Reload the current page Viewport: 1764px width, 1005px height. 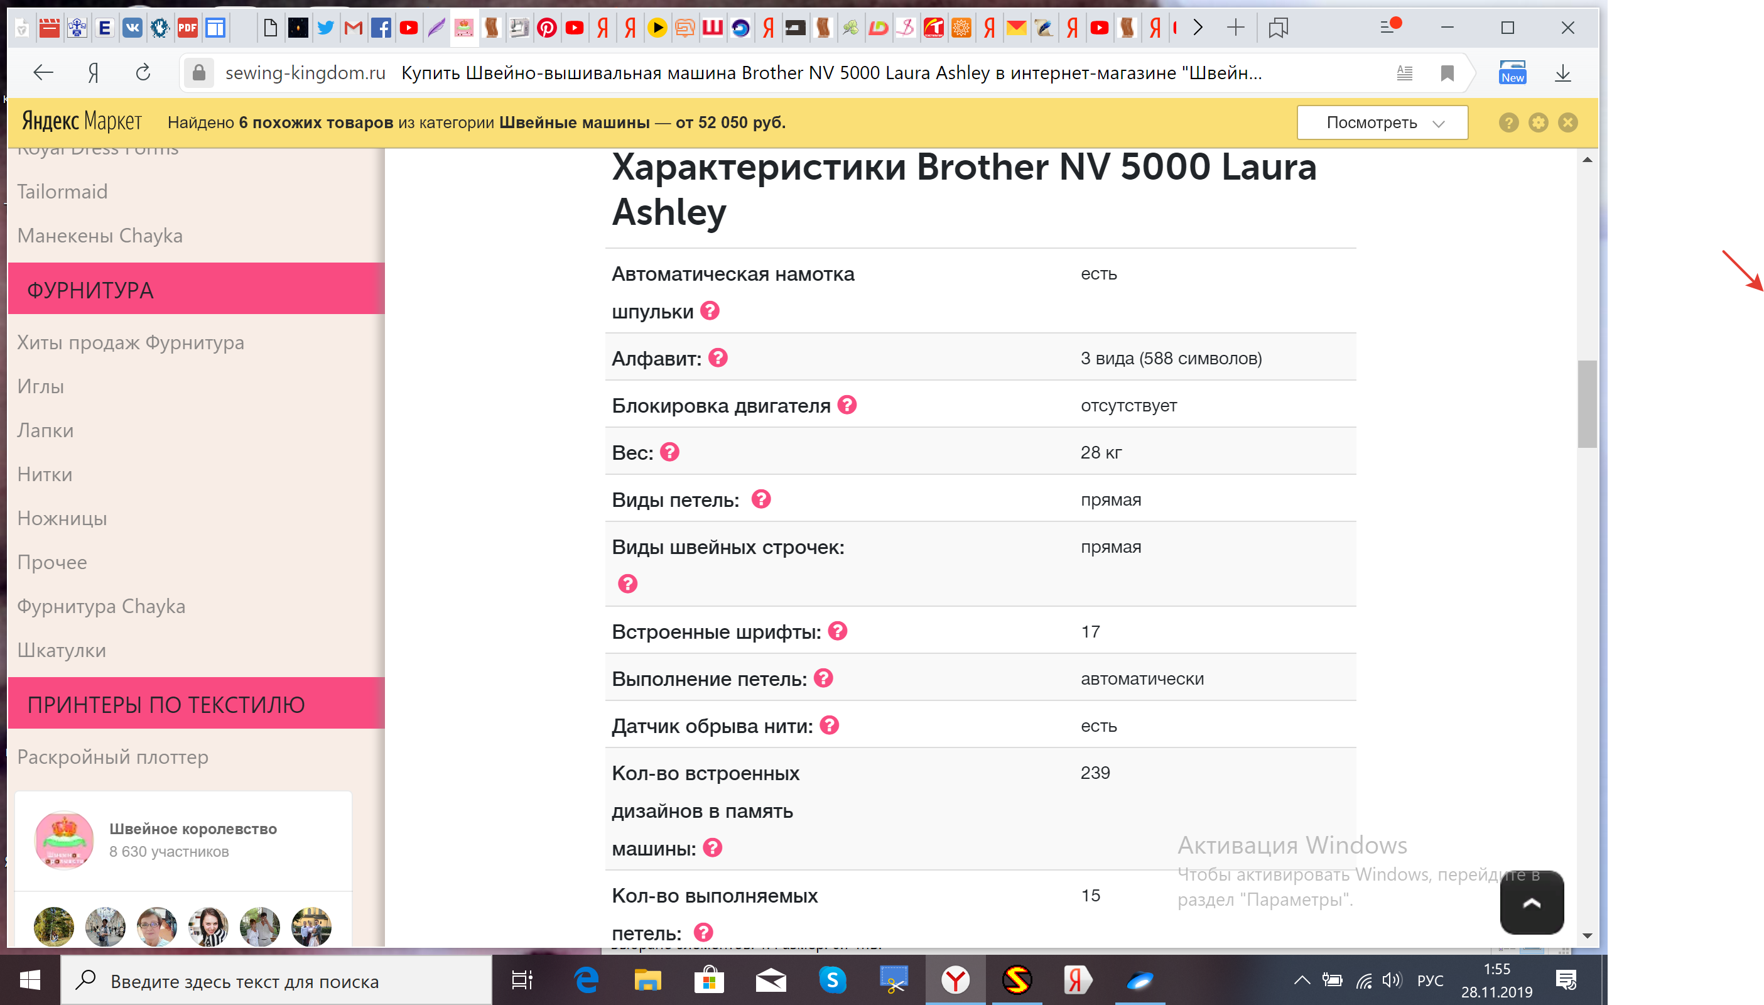tap(143, 72)
